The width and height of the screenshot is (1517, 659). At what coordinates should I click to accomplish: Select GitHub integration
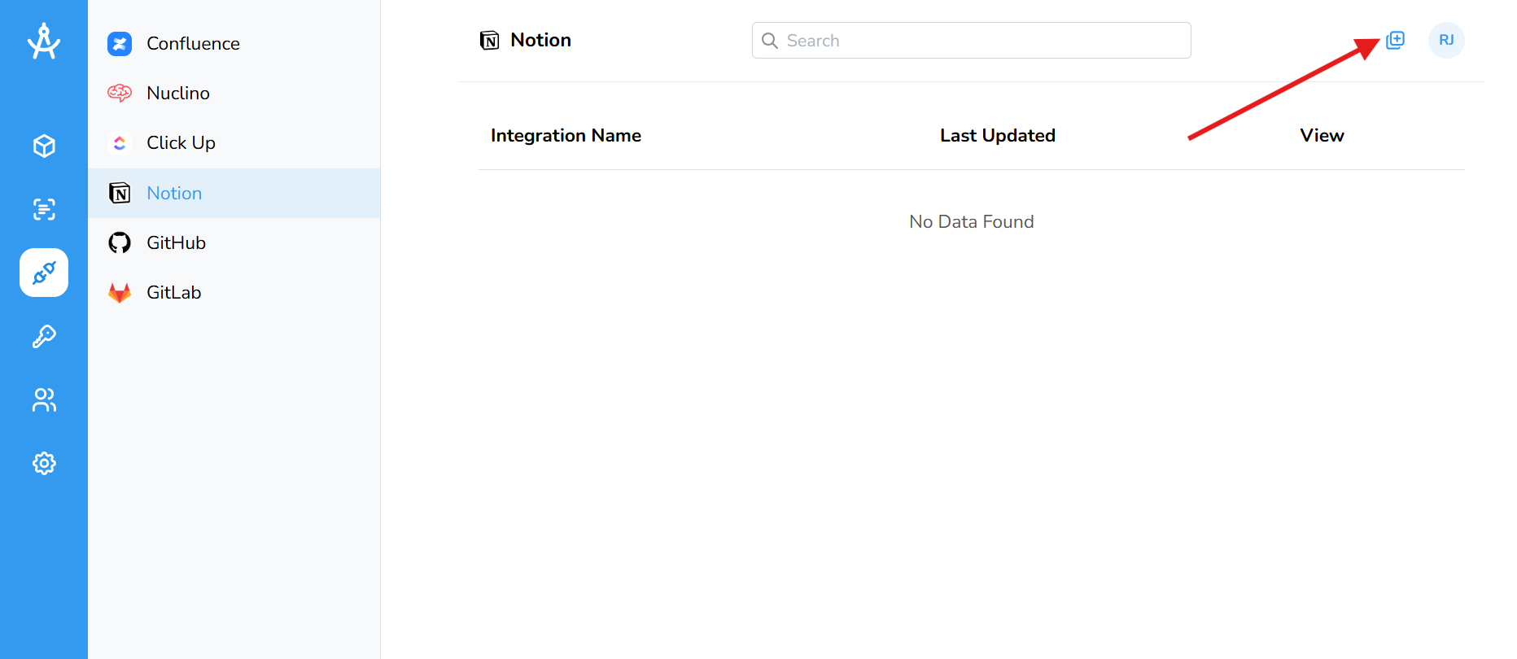tap(234, 242)
